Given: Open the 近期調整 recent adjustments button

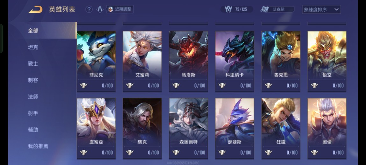Looking at the screenshot, I should 120,9.
